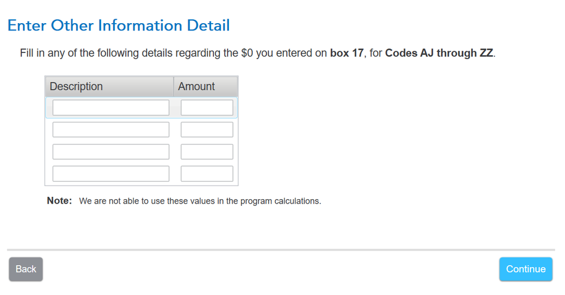The height and width of the screenshot is (295, 565).
Task: Select the second row Amount input
Action: (206, 130)
